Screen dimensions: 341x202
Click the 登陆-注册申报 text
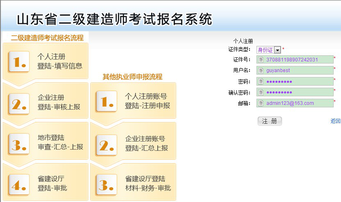point(147,106)
